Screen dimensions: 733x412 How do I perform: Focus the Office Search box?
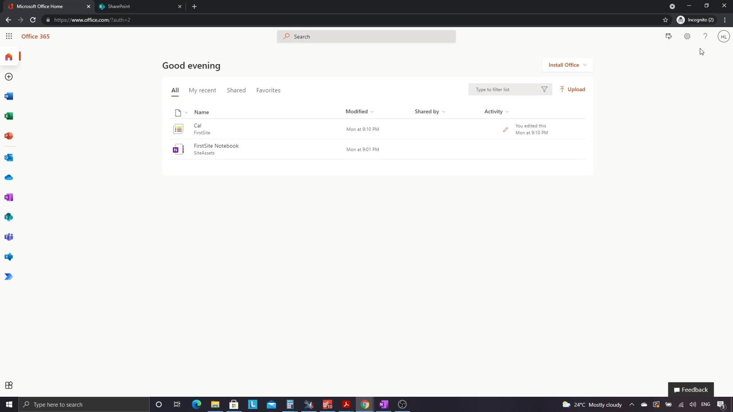click(x=366, y=37)
